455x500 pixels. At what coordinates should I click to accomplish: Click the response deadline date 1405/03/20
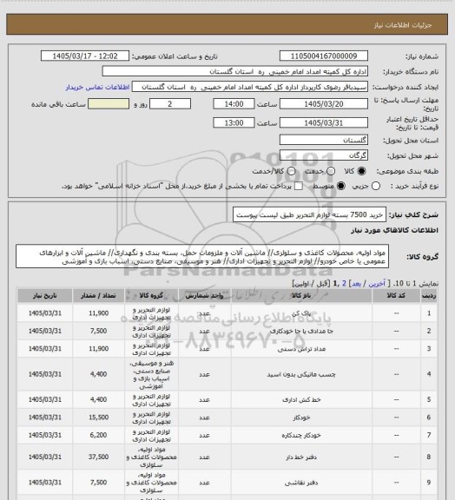[324, 104]
